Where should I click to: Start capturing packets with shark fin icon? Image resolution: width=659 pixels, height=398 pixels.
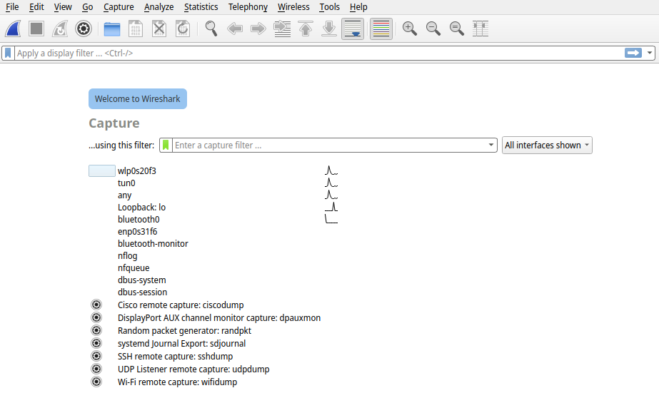[13, 29]
